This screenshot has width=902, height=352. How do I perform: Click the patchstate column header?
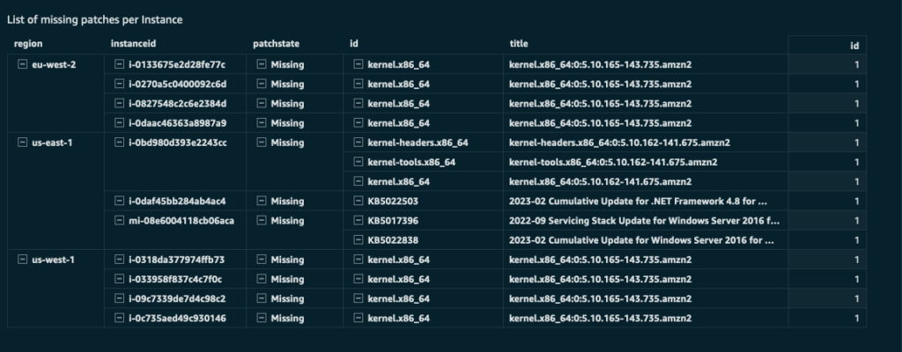(277, 43)
